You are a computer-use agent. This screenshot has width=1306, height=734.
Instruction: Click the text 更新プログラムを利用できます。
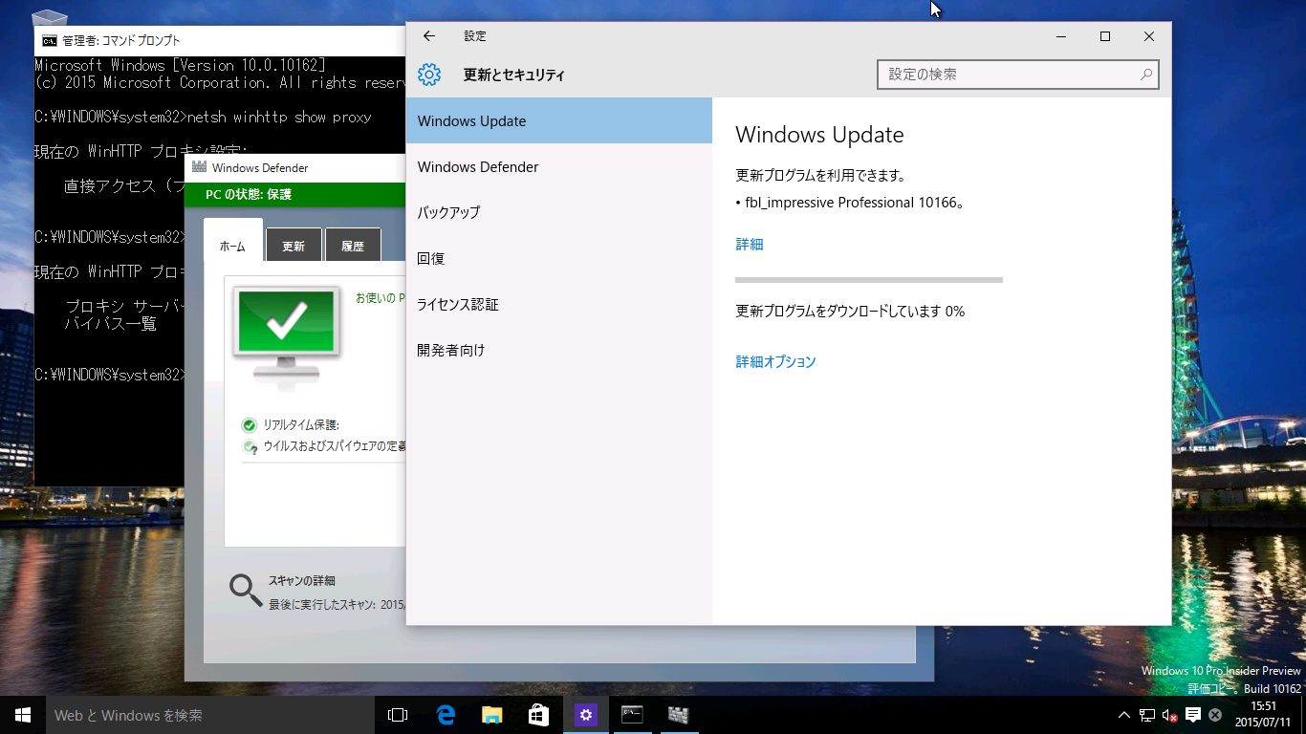click(821, 176)
